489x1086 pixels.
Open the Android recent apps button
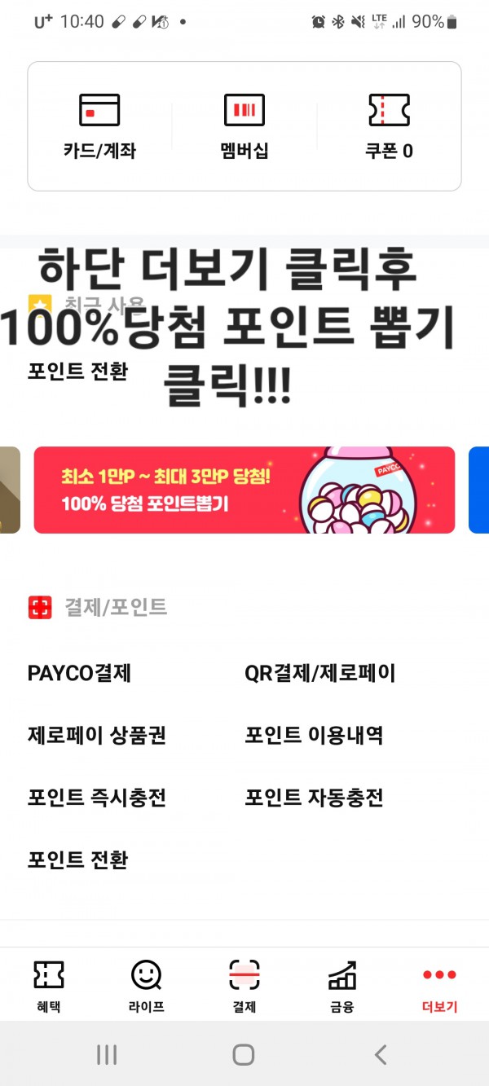point(107,1055)
